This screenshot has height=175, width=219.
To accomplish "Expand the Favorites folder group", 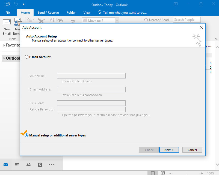I will (4, 45).
